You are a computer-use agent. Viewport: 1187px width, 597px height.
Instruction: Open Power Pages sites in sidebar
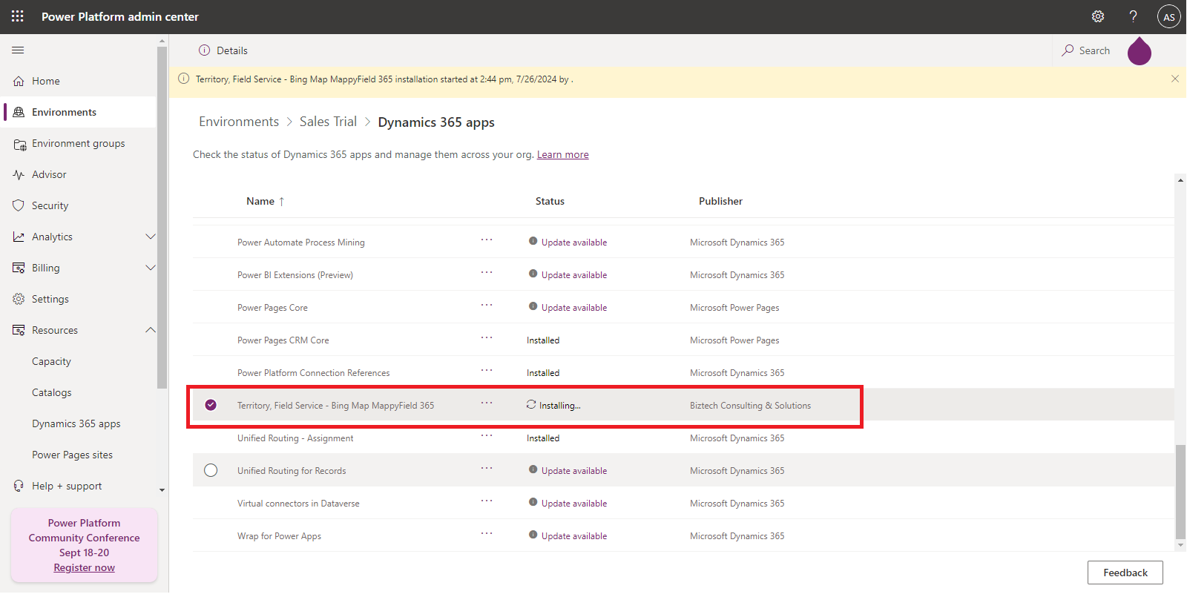73,455
